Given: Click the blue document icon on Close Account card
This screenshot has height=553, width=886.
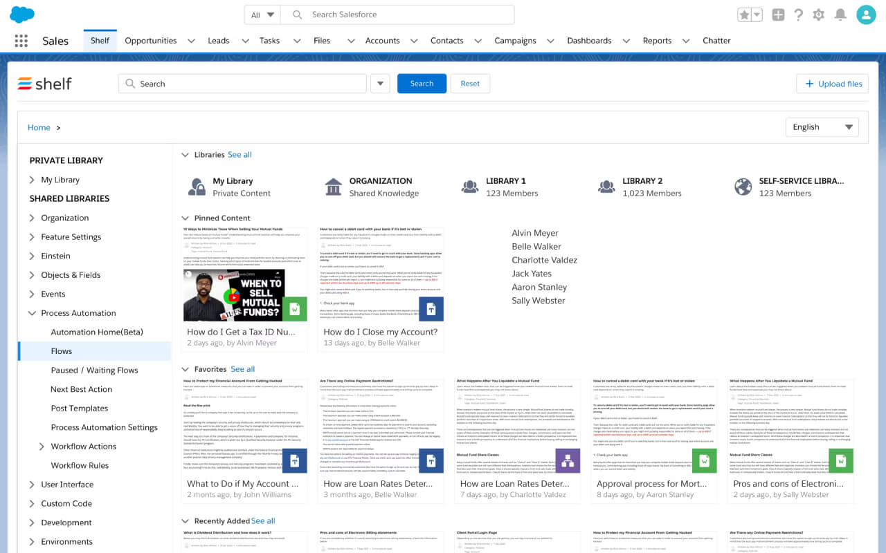Looking at the screenshot, I should pos(431,309).
